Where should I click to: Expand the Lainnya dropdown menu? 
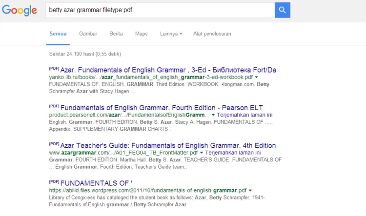click(x=171, y=34)
